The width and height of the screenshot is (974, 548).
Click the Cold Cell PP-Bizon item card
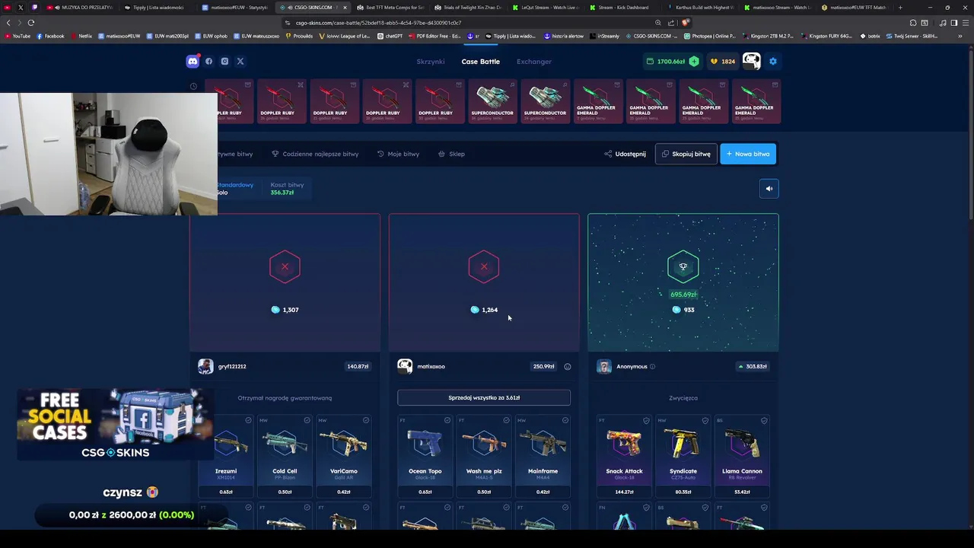(x=285, y=457)
